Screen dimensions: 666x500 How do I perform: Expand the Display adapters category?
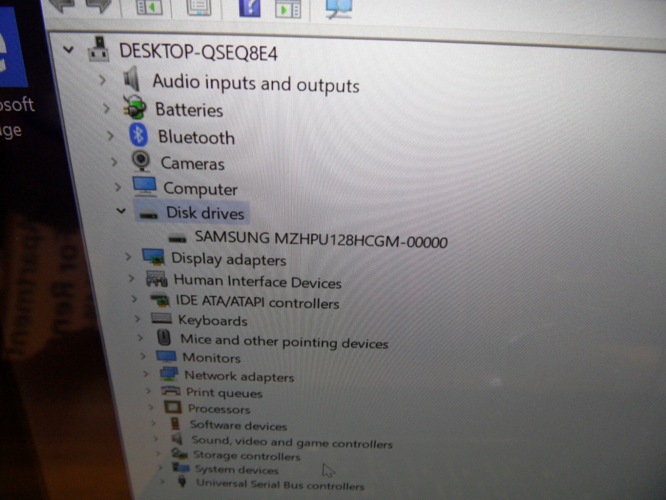pyautogui.click(x=128, y=257)
